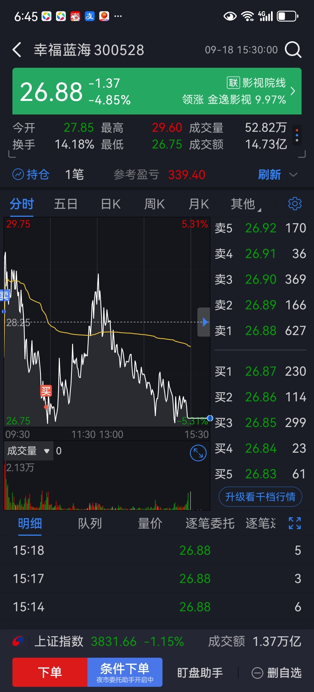
Task: Tap the 卖 sell marker on chart
Action: [x=5, y=296]
